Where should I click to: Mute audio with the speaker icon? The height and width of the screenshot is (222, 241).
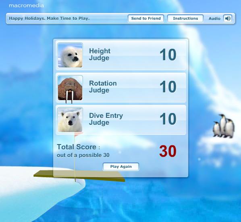click(228, 19)
